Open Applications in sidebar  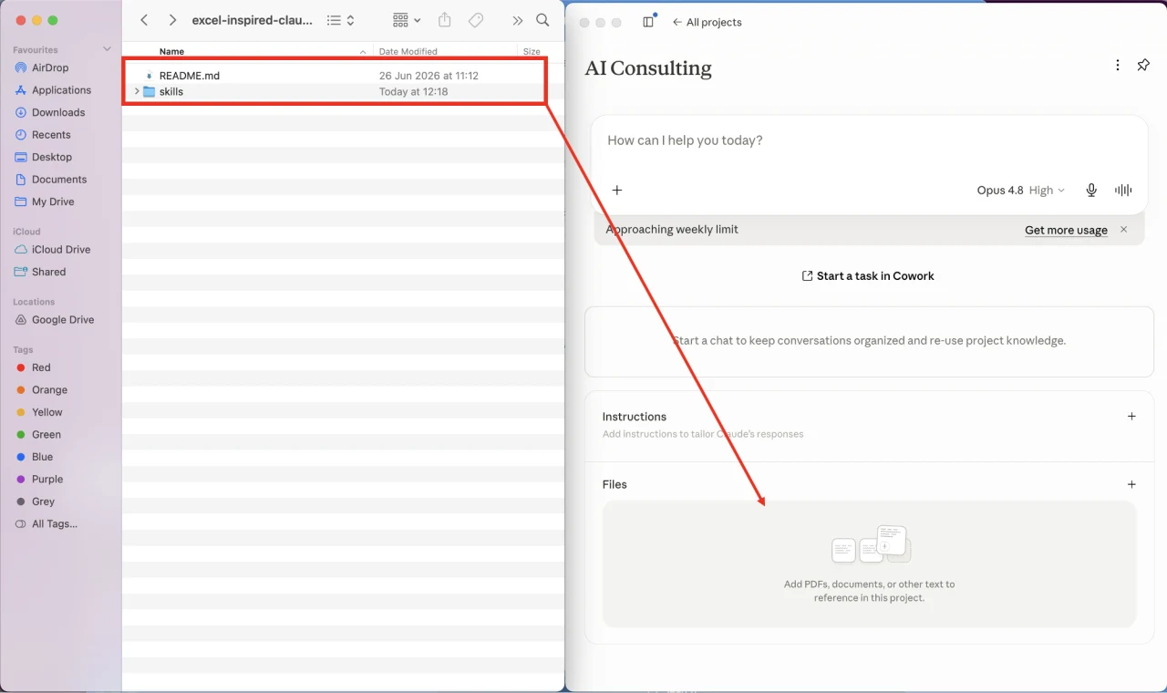pyautogui.click(x=61, y=90)
